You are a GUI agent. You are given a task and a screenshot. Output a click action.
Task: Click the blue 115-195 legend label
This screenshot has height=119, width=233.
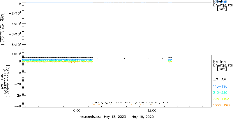coord(220,86)
